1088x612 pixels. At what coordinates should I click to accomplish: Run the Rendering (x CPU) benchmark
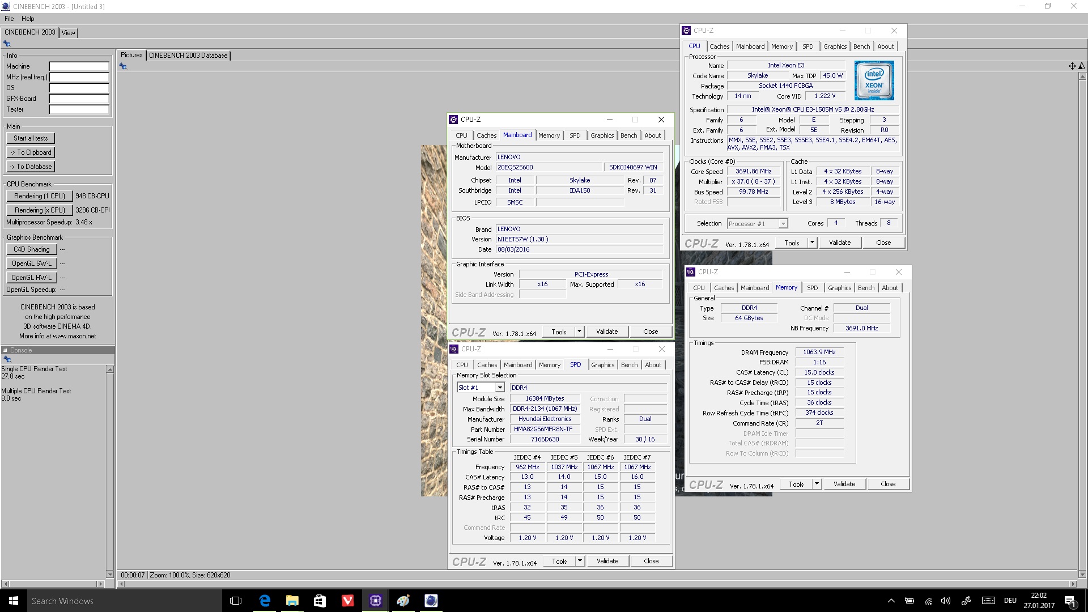(x=40, y=210)
